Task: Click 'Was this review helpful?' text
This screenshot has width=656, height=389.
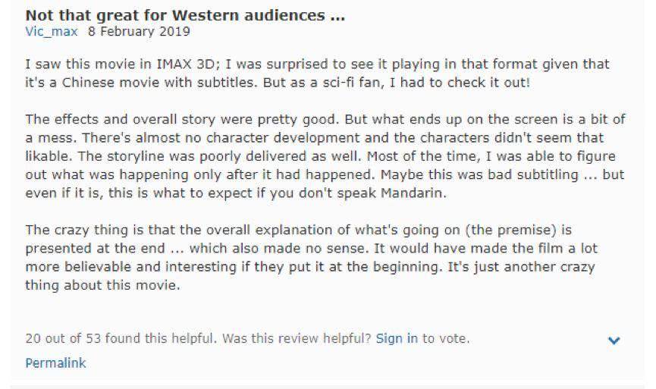Action: point(297,338)
